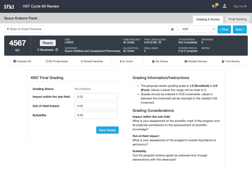The image size is (252, 178).
Task: Open the announcements megaphone notifications
Action: (x=214, y=6)
